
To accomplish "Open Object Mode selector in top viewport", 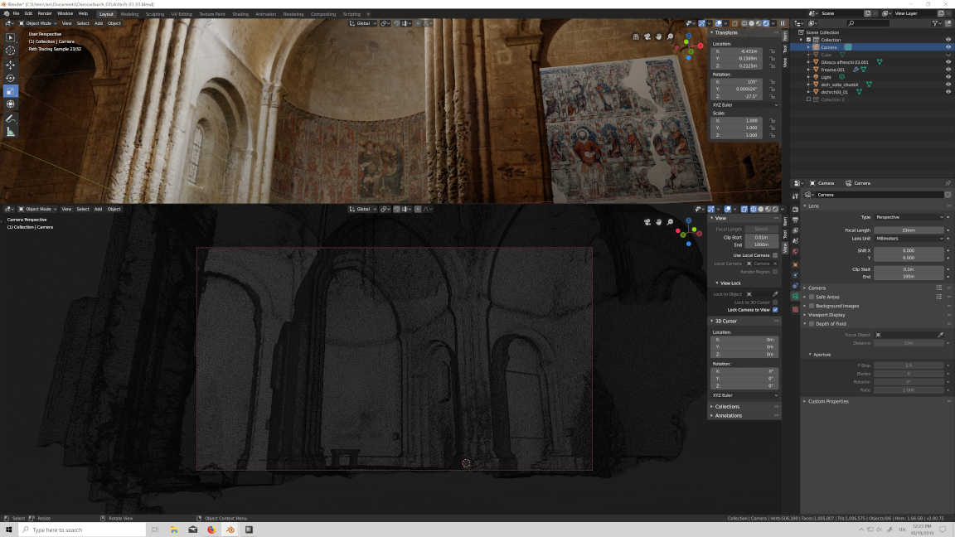I will point(40,23).
